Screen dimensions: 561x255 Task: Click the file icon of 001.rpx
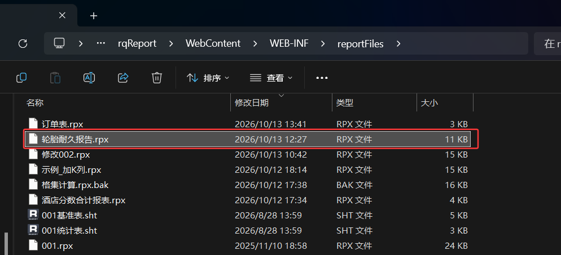coord(33,245)
